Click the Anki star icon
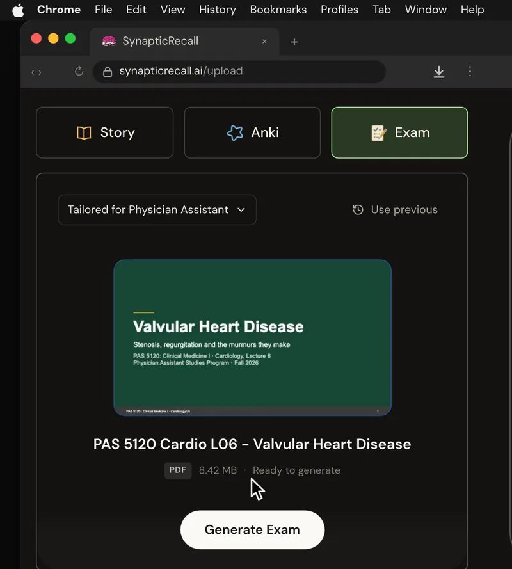This screenshot has width=512, height=569. click(x=235, y=133)
